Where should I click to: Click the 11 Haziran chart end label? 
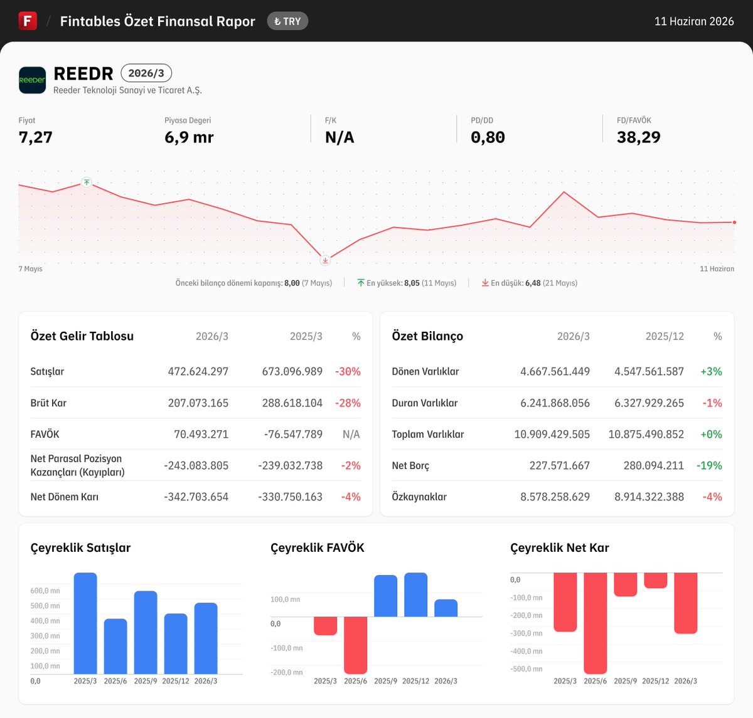pos(717,268)
